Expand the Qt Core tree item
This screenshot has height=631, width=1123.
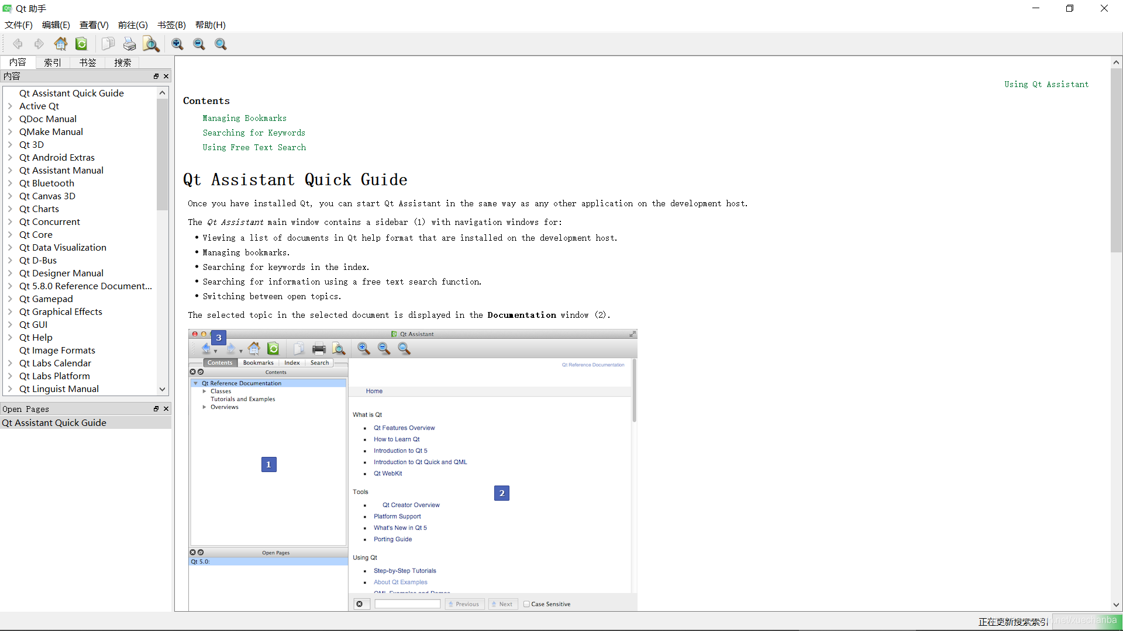pos(10,235)
